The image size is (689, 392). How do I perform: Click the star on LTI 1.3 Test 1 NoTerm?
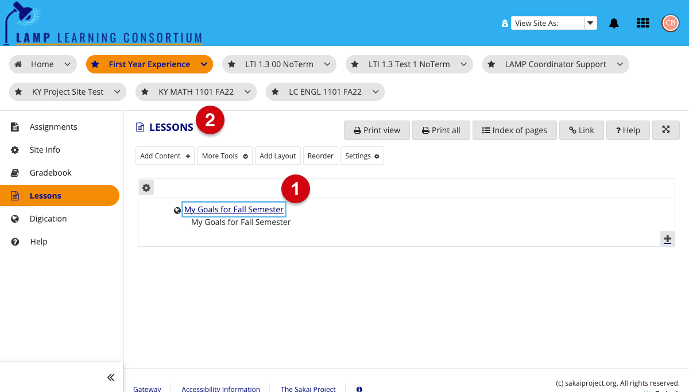tap(355, 64)
